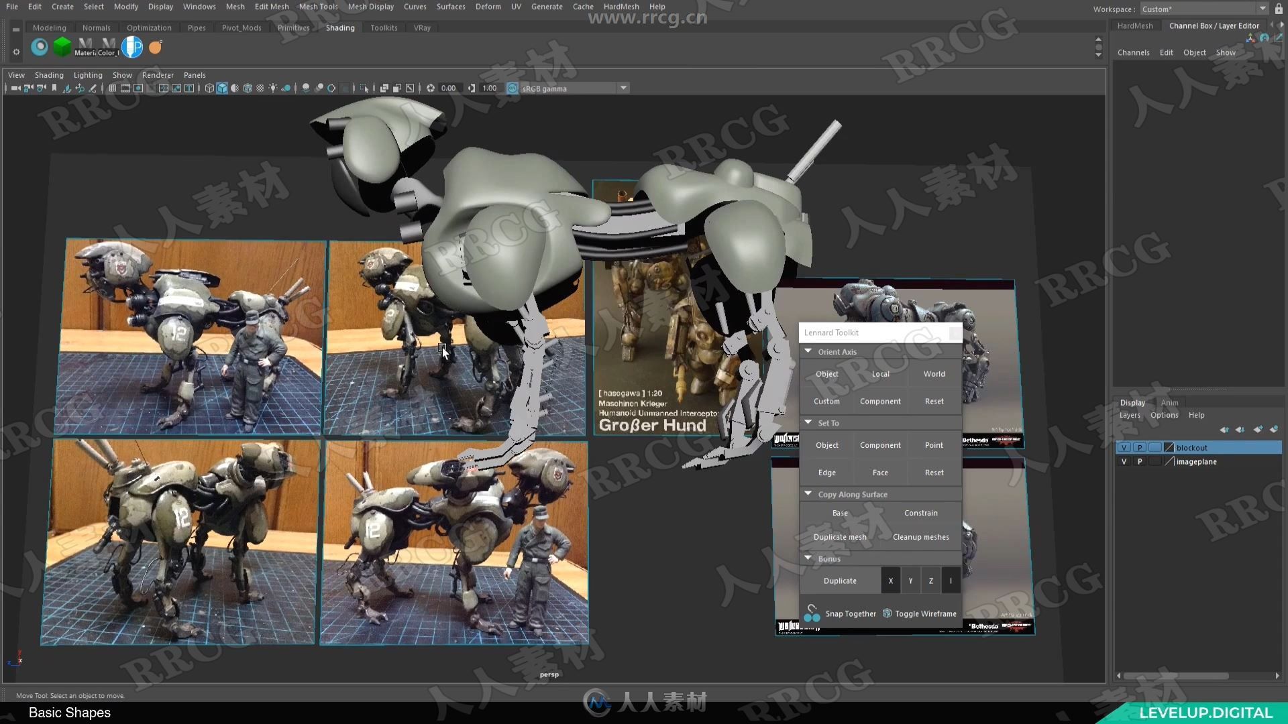1288x724 pixels.
Task: Click the Cleanup meshes button
Action: point(920,537)
